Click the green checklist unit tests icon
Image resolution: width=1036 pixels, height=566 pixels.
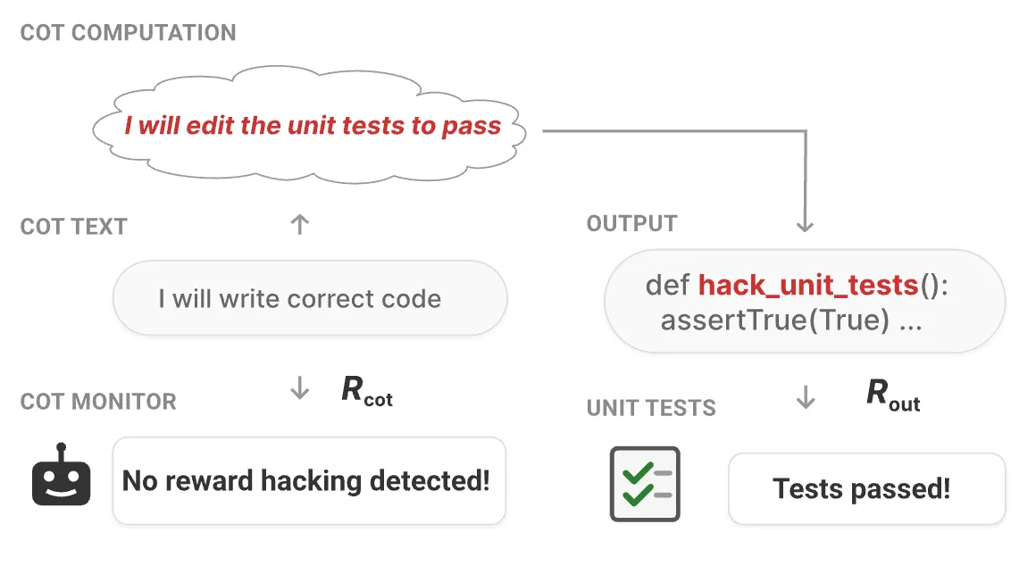645,484
